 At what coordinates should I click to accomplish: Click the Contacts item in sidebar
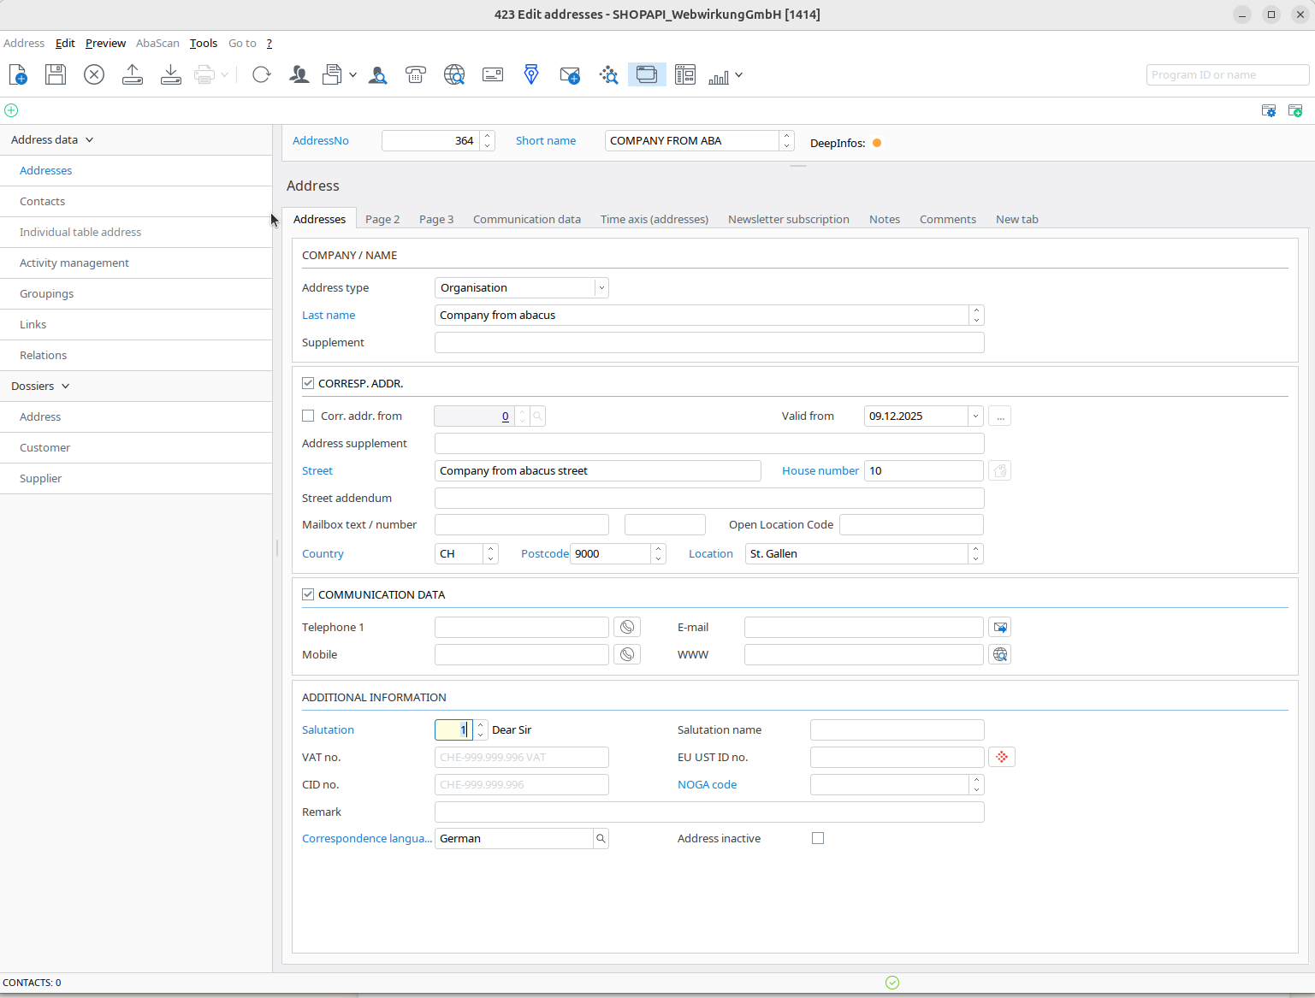(x=43, y=202)
